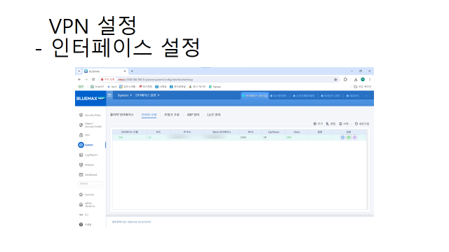Image resolution: width=449 pixels, height=252 pixels.
Task: Click the not-secure warning in address bar
Action: coord(107,79)
